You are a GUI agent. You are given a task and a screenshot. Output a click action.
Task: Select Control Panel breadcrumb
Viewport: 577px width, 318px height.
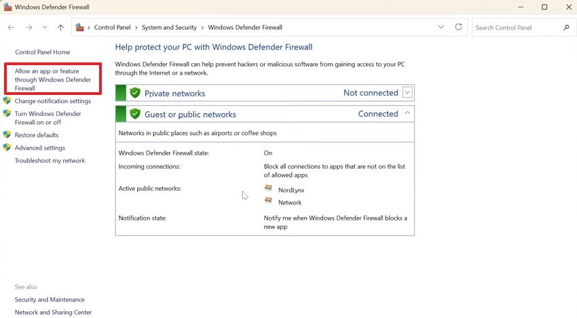coord(112,28)
